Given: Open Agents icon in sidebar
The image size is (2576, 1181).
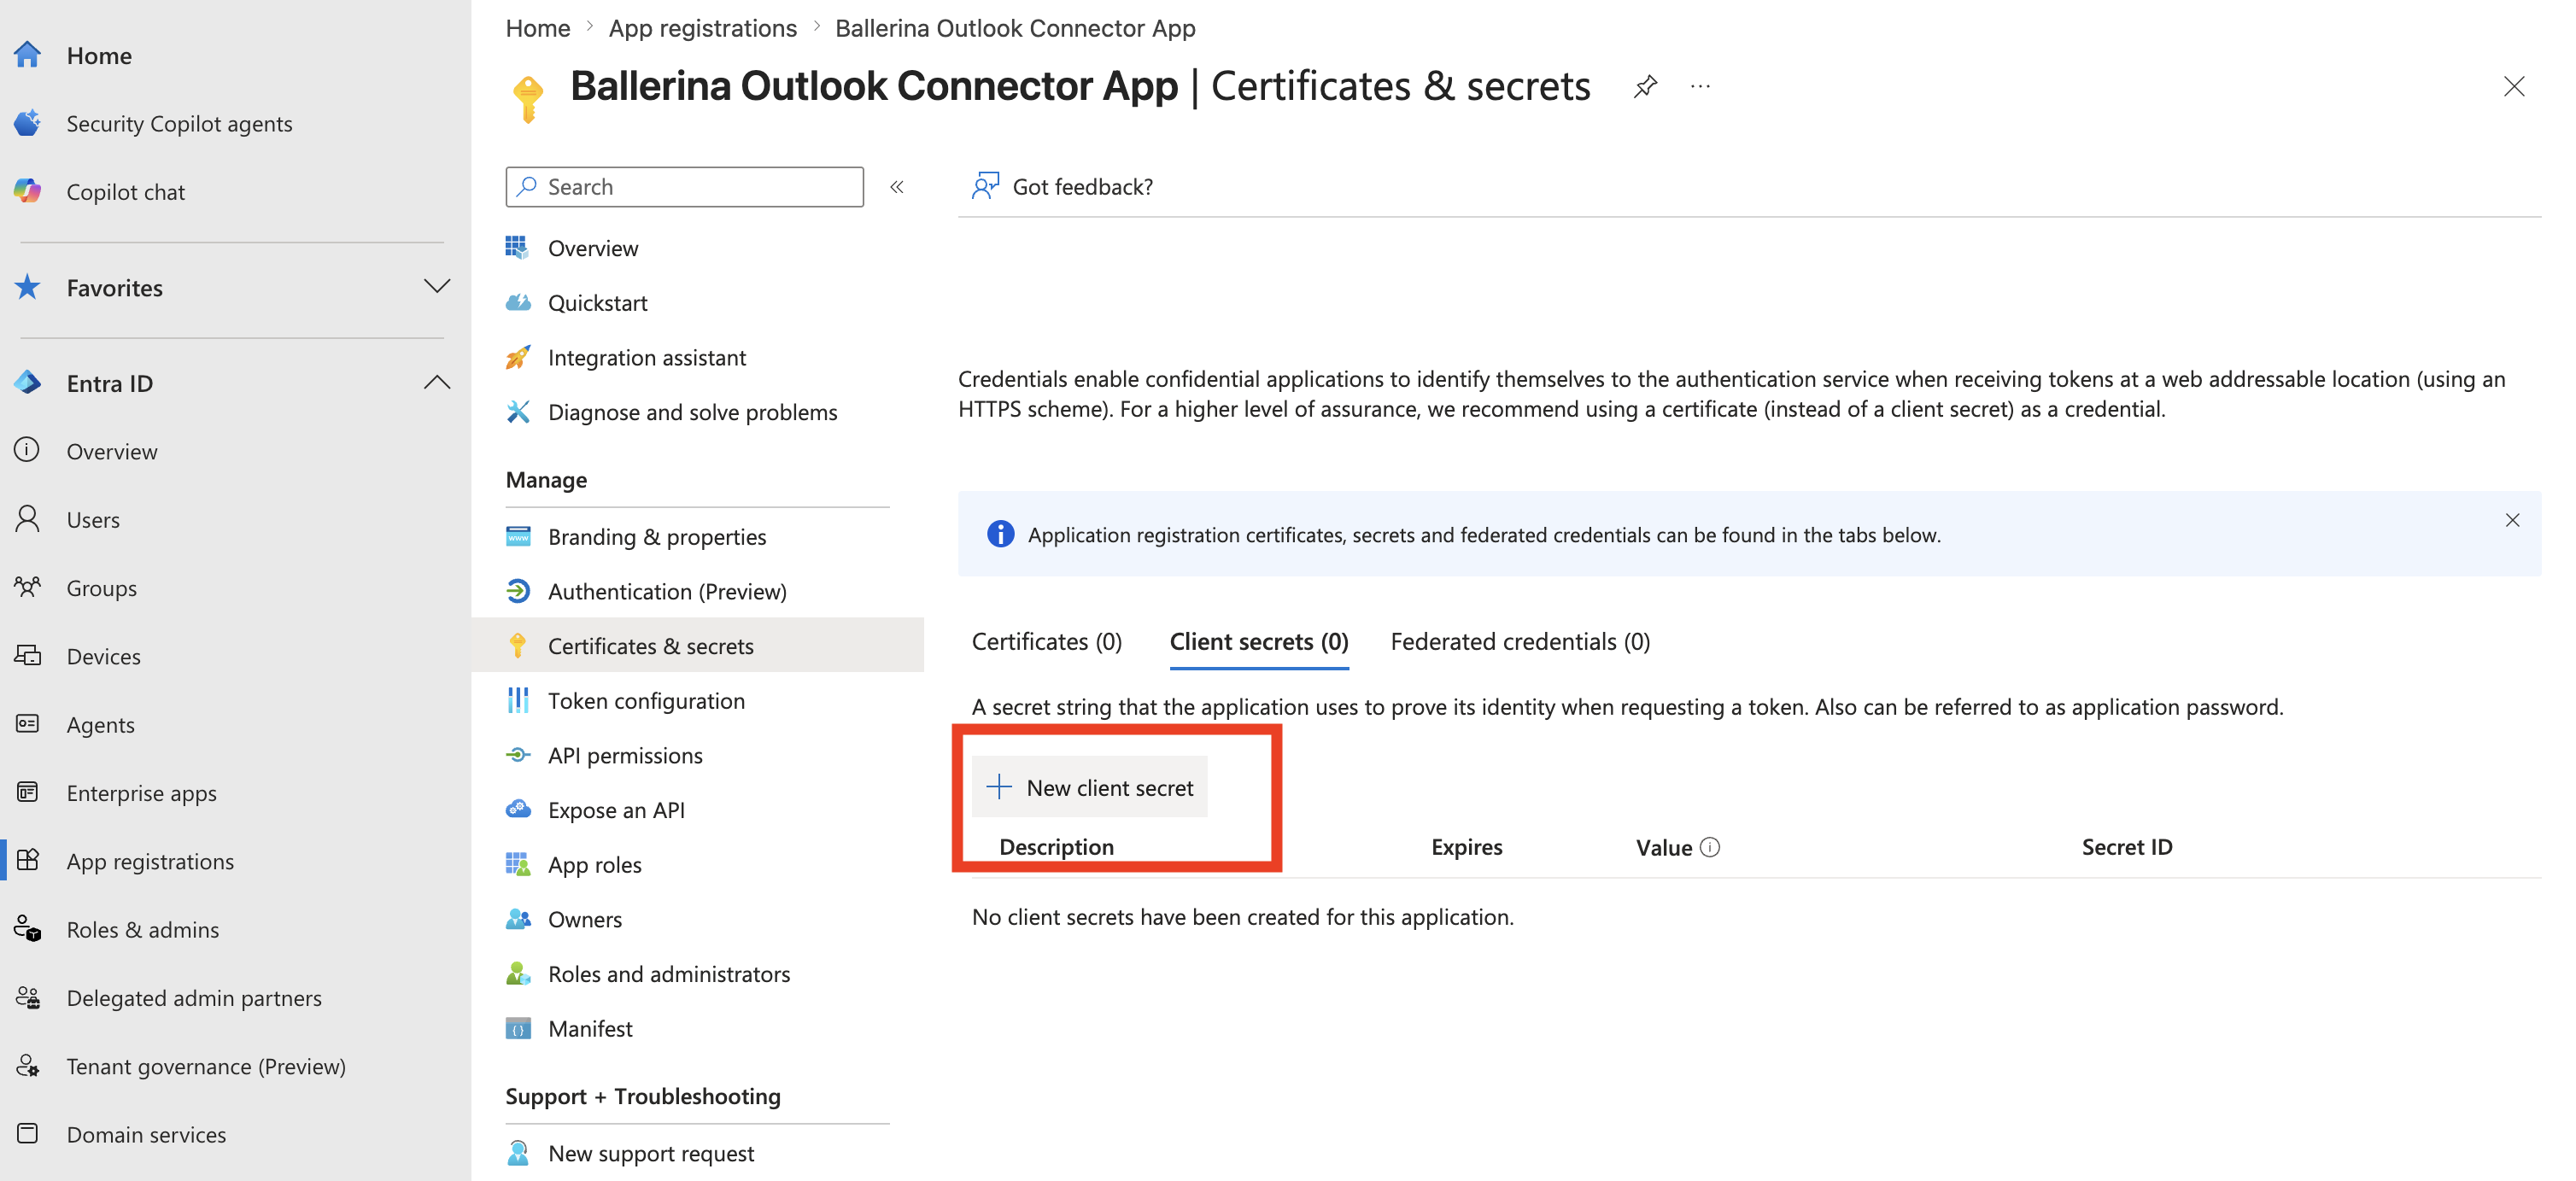Looking at the screenshot, I should coord(27,724).
